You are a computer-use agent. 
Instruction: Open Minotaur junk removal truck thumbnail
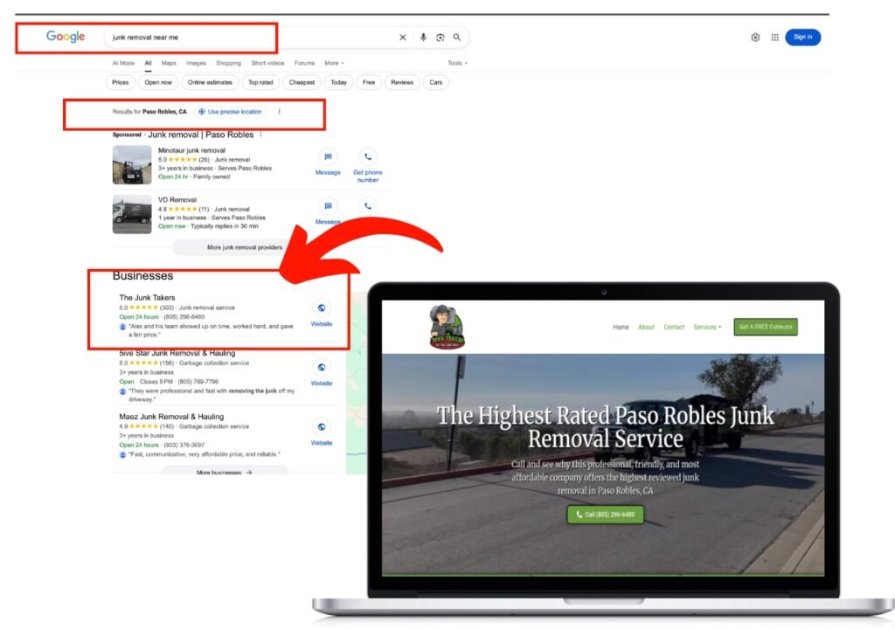[132, 165]
